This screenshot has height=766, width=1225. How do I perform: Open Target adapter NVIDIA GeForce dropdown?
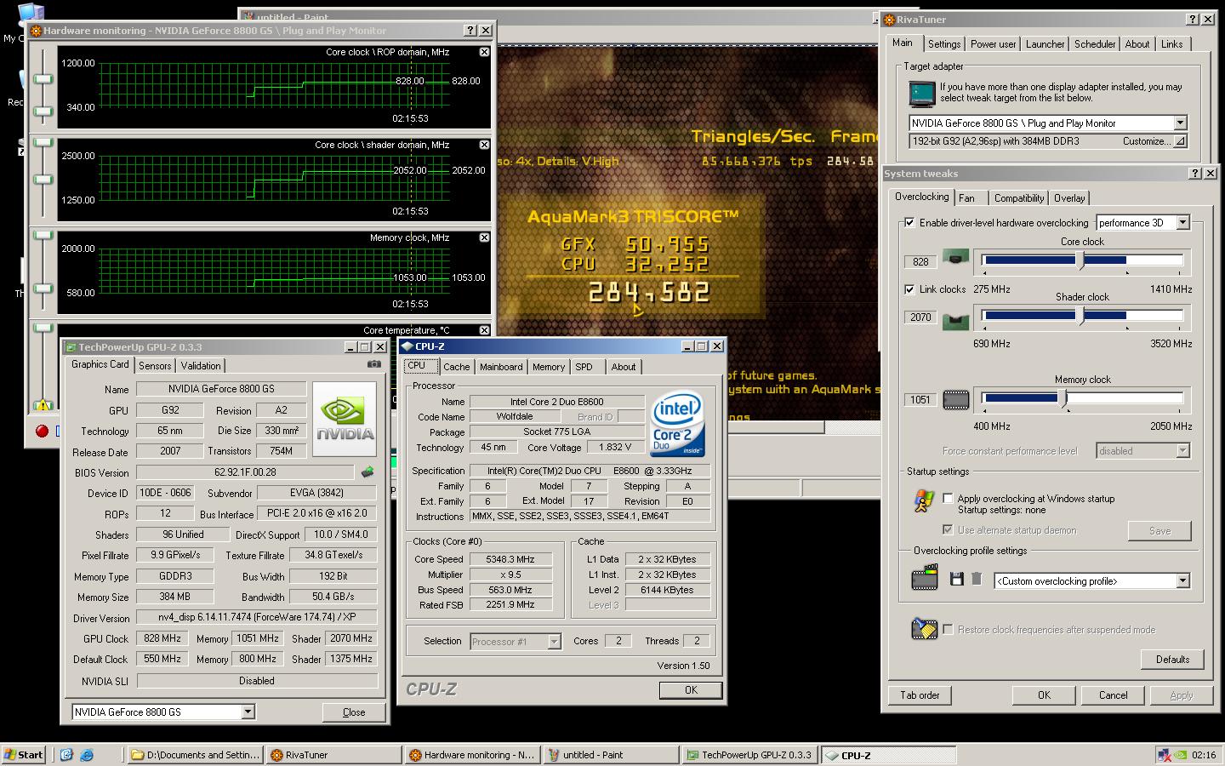click(1180, 123)
